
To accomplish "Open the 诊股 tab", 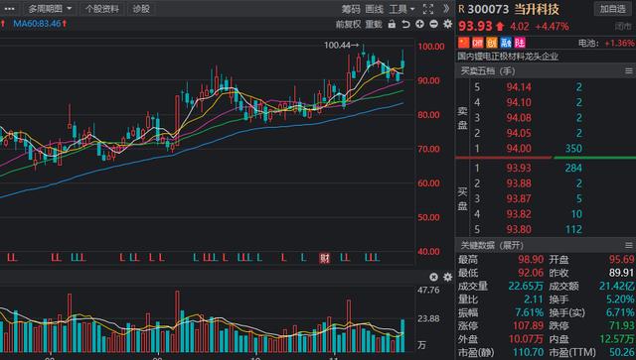I will point(141,9).
